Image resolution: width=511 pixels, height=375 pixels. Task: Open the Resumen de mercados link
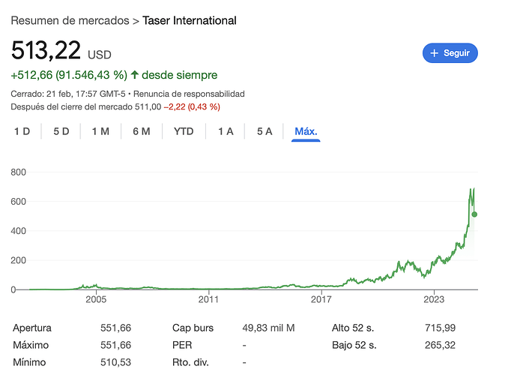(70, 20)
